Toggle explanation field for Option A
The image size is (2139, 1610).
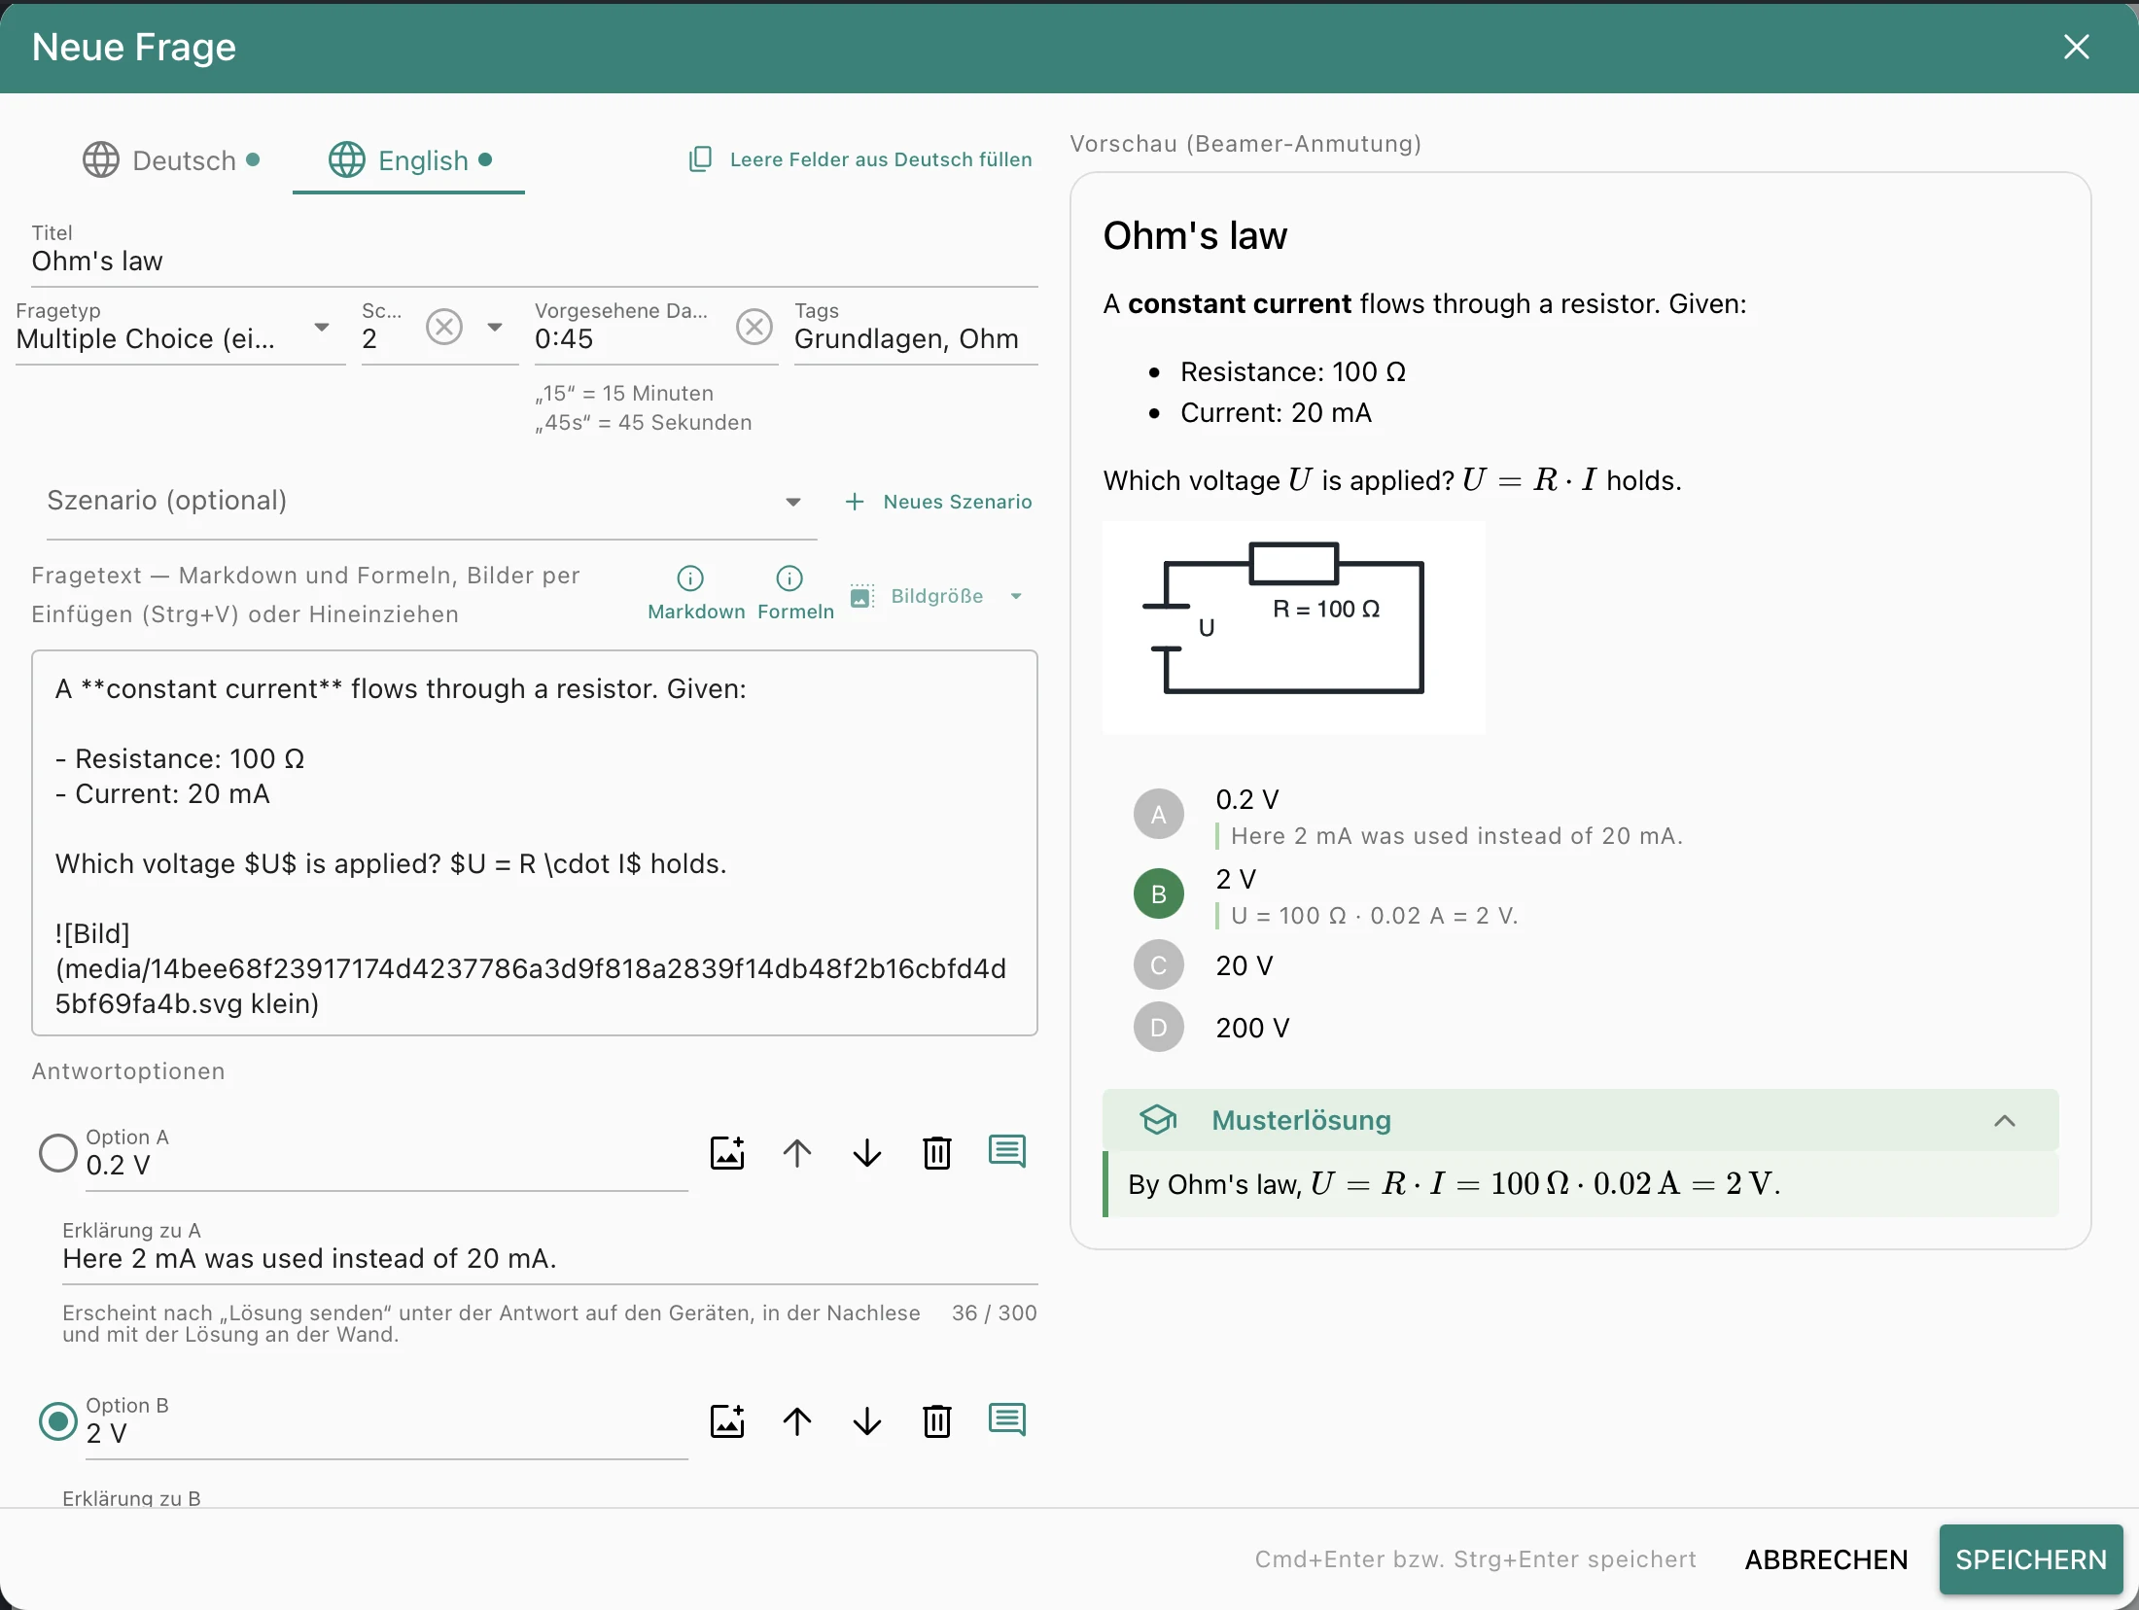pyautogui.click(x=1007, y=1151)
